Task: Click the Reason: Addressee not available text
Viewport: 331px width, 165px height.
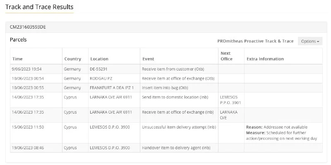Action: point(277,127)
